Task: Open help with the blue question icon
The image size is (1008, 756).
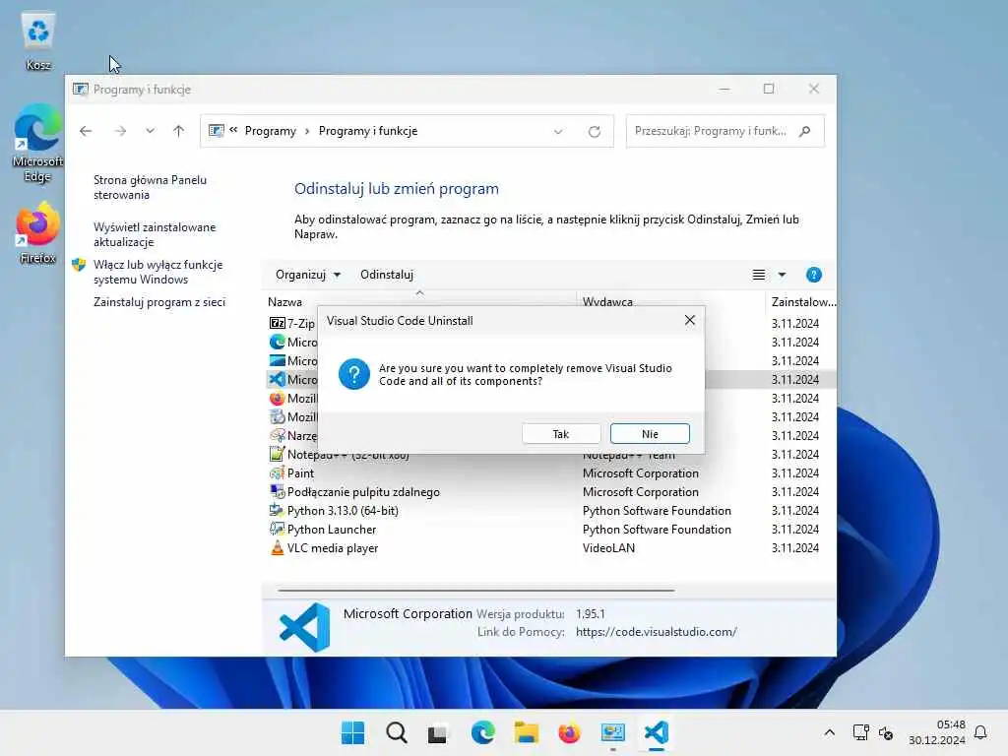Action: click(x=813, y=276)
